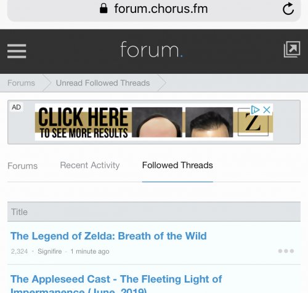Click the Z logo in the ad
The height and width of the screenshot is (293, 308).
[x=253, y=122]
